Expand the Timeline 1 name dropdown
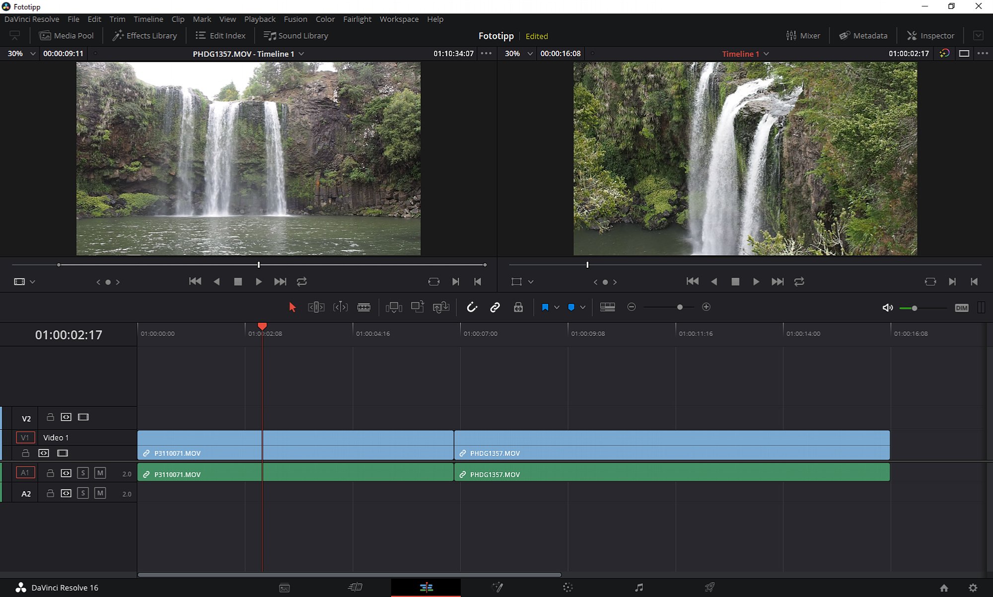Image resolution: width=993 pixels, height=597 pixels. 766,54
